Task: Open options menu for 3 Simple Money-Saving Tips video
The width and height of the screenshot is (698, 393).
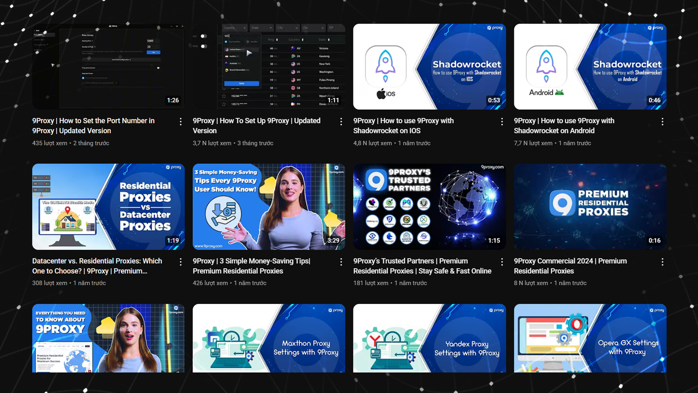Action: (341, 262)
